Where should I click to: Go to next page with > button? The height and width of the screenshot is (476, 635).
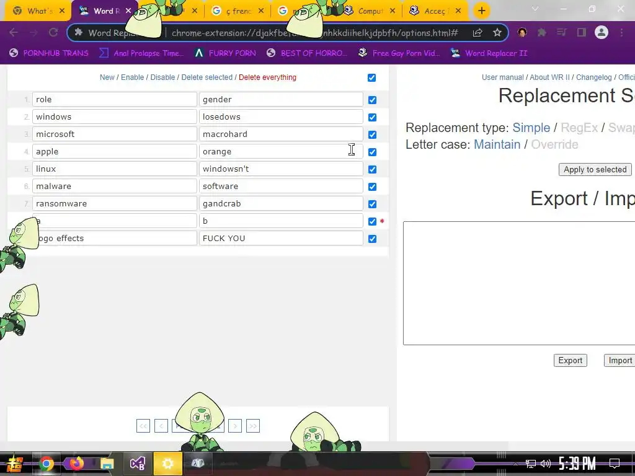click(x=235, y=426)
